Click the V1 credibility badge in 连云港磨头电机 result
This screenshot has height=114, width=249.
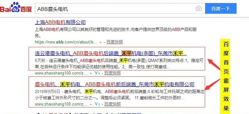click(x=97, y=73)
